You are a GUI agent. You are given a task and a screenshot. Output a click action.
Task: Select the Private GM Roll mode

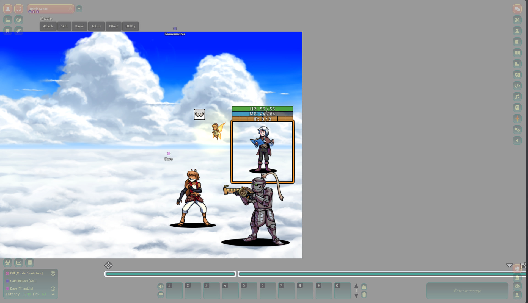(517, 277)
